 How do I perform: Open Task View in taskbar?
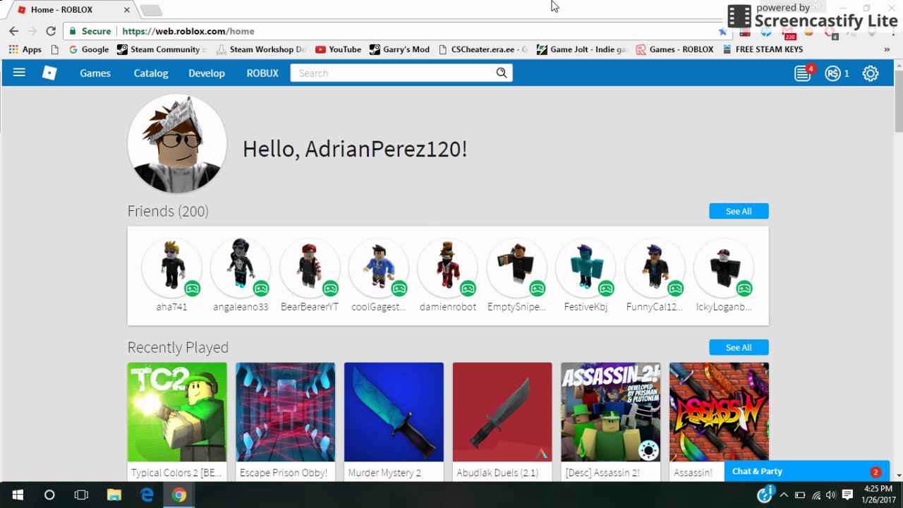tap(81, 495)
